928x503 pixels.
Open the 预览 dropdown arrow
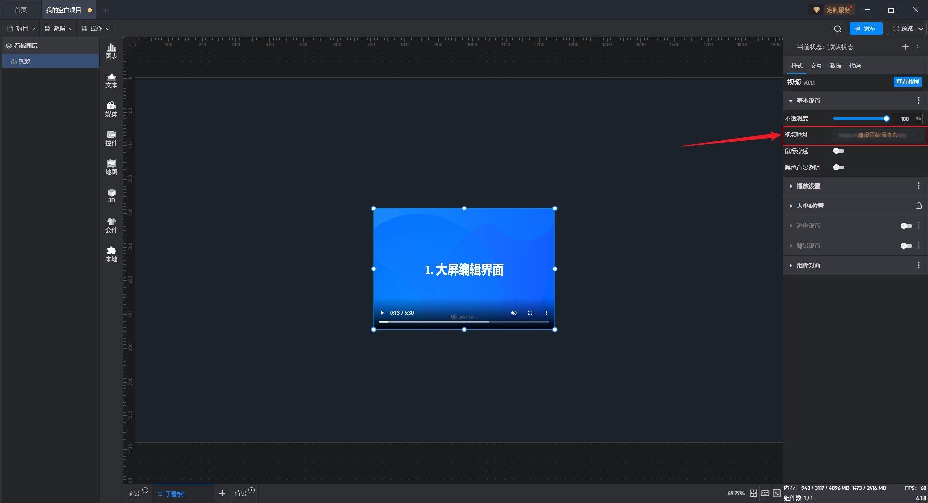[x=921, y=29]
